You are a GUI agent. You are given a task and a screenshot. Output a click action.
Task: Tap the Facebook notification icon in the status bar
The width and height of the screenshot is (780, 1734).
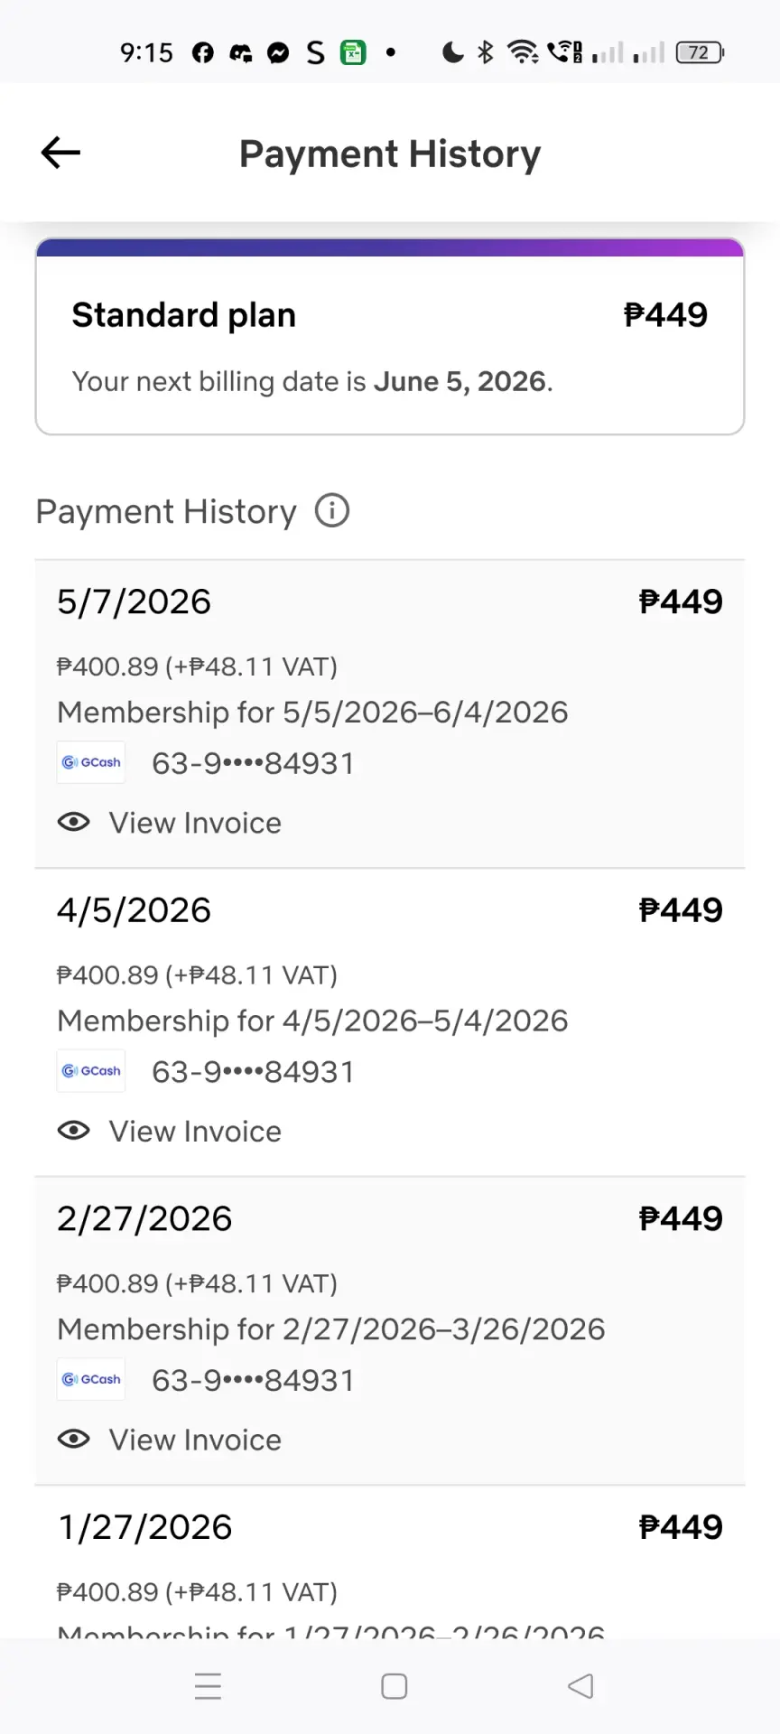coord(203,53)
